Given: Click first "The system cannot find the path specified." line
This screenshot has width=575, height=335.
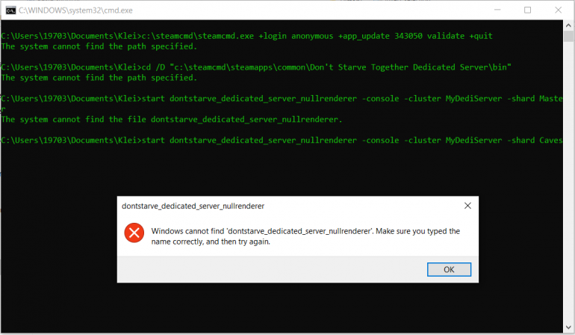Looking at the screenshot, I should (x=99, y=46).
